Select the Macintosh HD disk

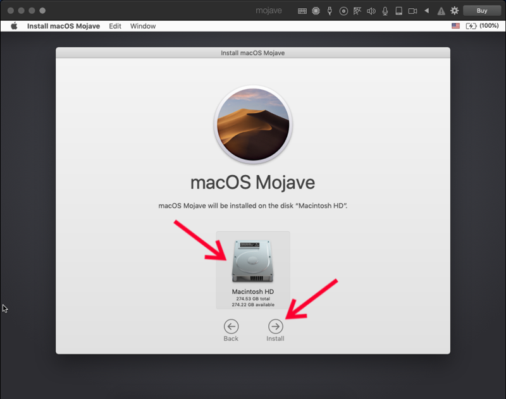click(252, 269)
